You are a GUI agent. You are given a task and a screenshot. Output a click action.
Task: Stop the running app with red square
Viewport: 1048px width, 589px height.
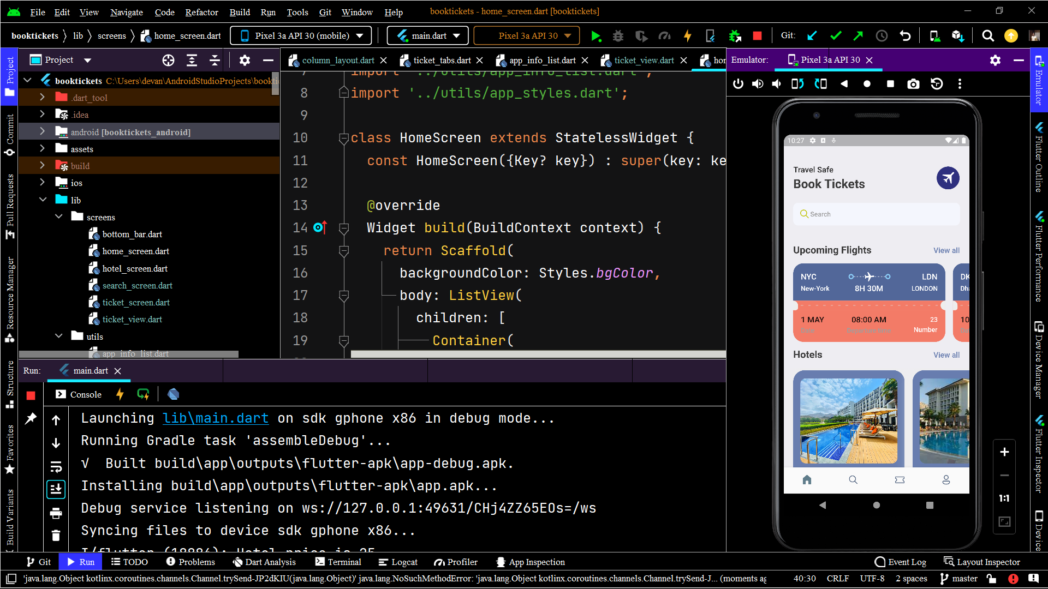click(757, 36)
